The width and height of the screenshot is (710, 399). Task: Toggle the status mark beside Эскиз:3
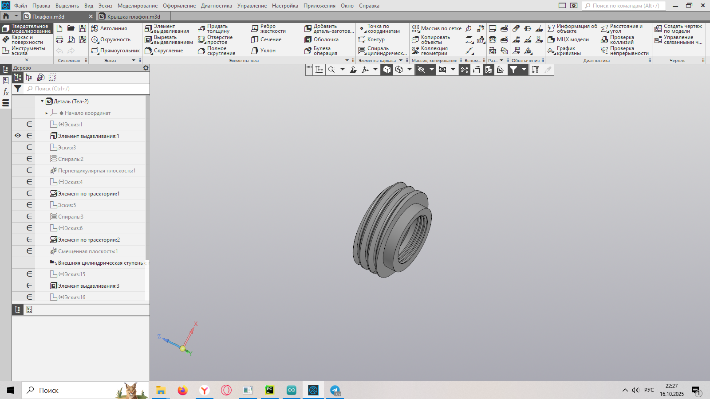coord(29,147)
